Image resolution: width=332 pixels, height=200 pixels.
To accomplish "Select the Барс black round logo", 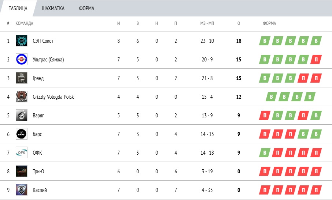I will point(22,134).
